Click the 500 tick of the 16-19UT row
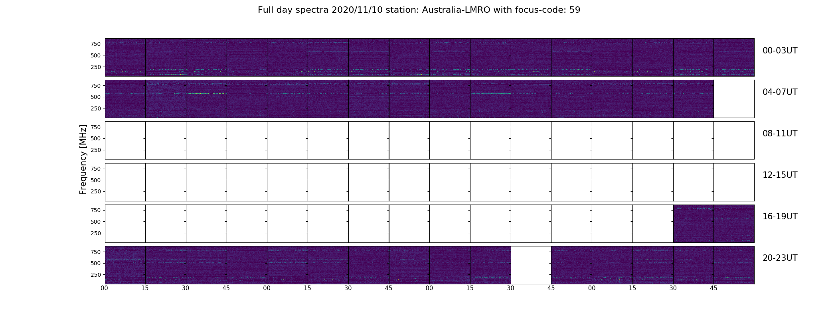The height and width of the screenshot is (319, 838). [95, 222]
